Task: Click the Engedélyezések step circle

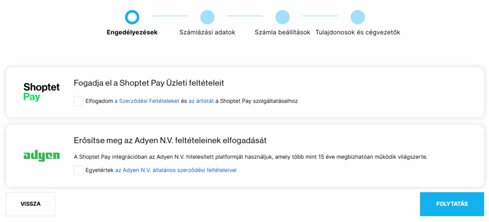Action: [132, 17]
